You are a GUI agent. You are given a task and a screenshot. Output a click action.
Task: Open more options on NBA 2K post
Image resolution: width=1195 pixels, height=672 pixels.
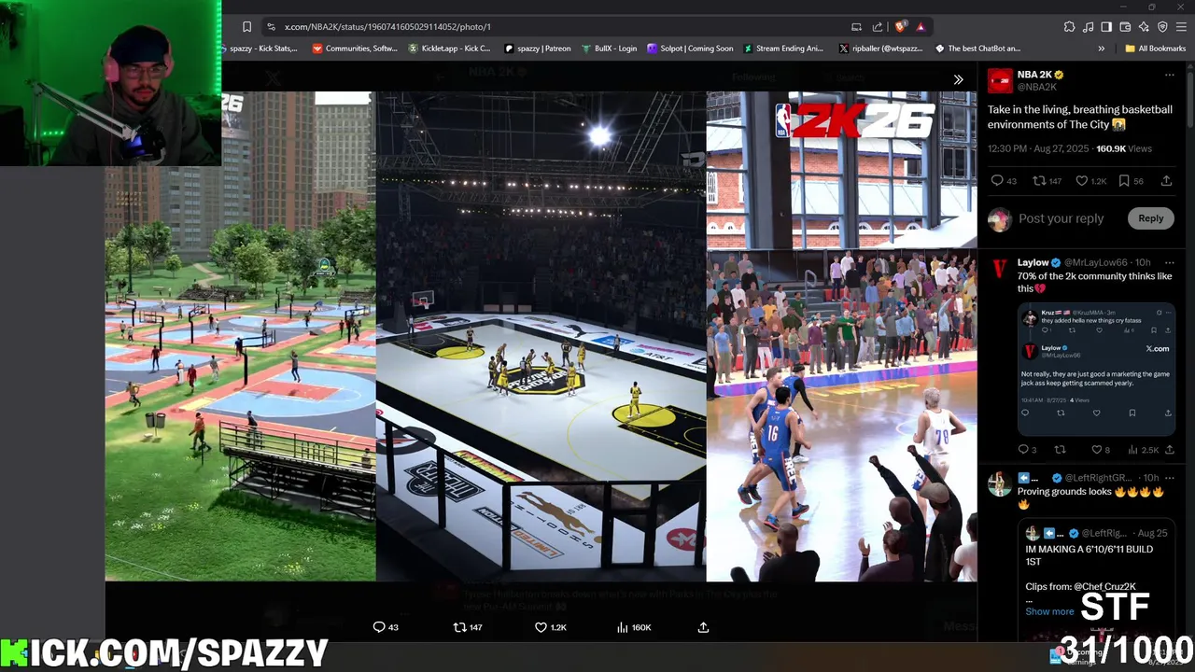[x=1169, y=75]
